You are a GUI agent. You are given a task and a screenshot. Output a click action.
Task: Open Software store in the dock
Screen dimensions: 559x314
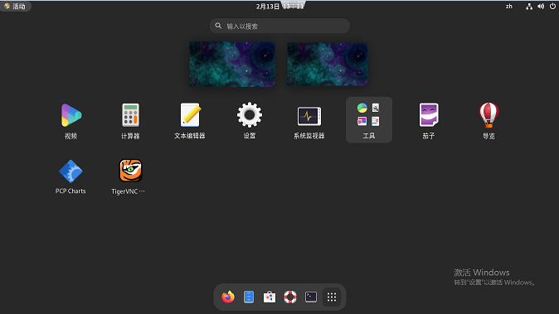pos(270,297)
